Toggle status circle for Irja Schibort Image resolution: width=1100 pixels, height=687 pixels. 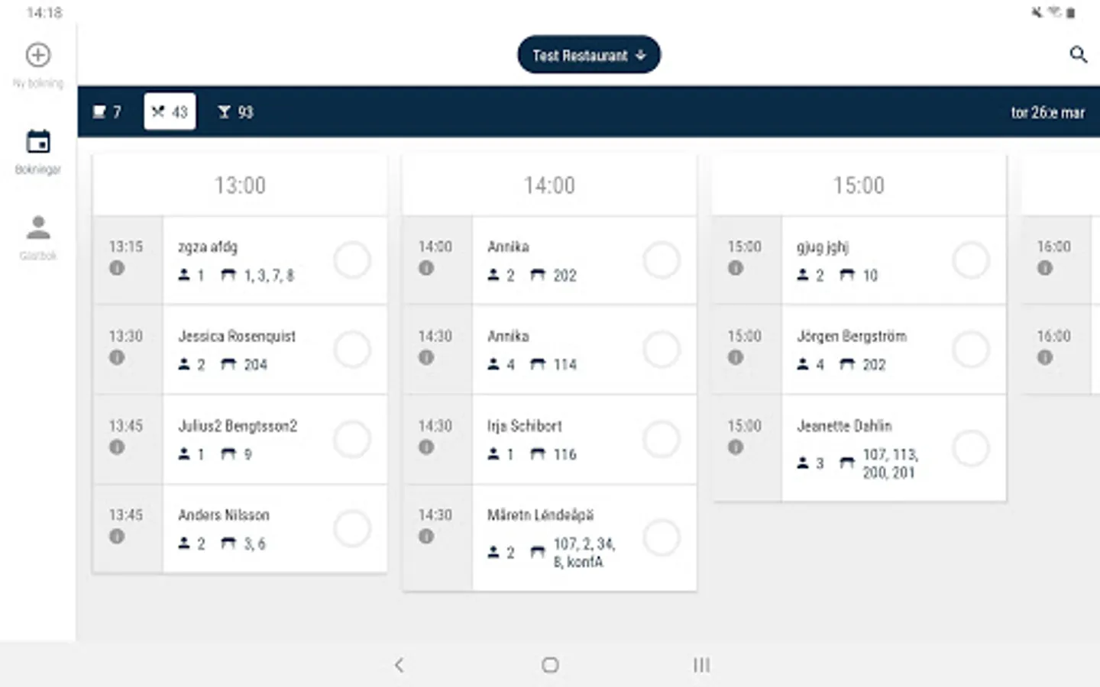662,439
